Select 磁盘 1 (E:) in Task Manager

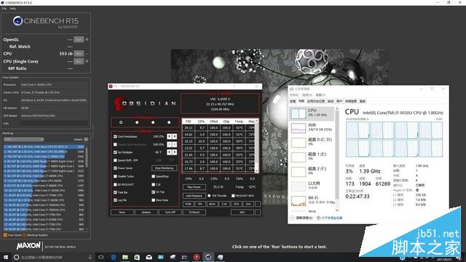coord(312,156)
